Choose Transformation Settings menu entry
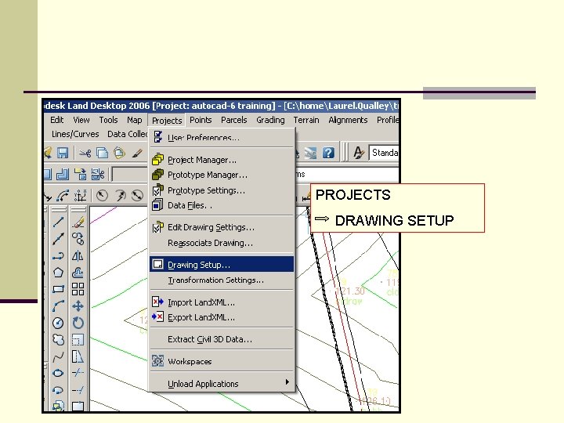The width and height of the screenshot is (564, 423). point(222,280)
